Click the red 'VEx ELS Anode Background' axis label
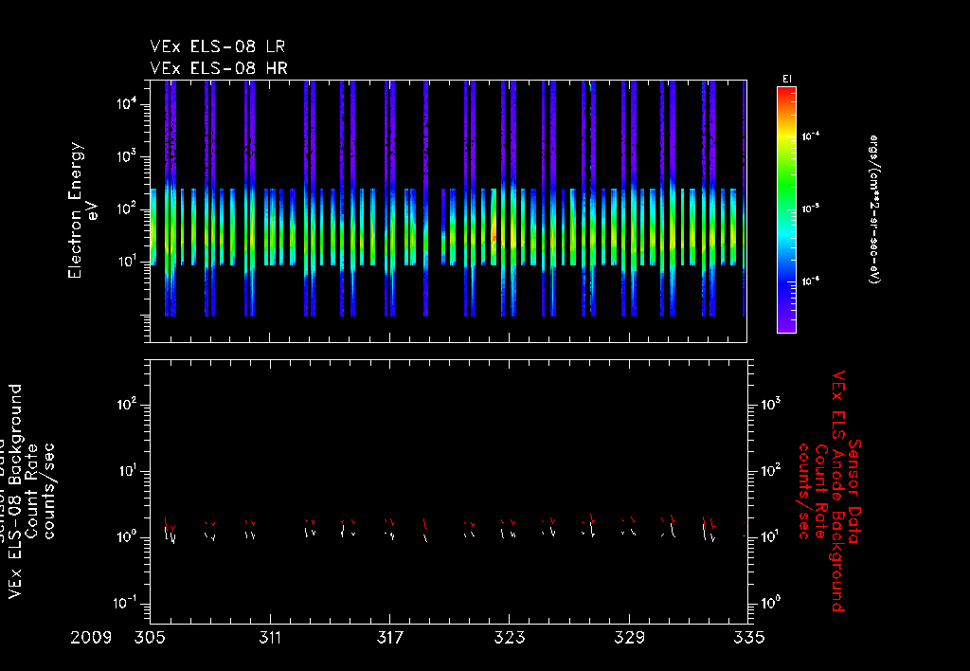Viewport: 970px width, 671px height. (x=837, y=491)
